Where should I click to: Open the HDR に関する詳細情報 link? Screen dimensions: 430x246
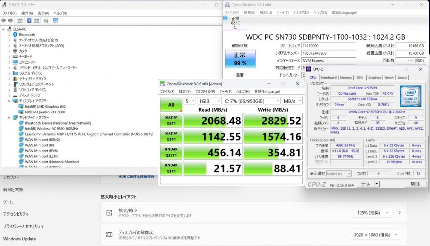coord(136,177)
